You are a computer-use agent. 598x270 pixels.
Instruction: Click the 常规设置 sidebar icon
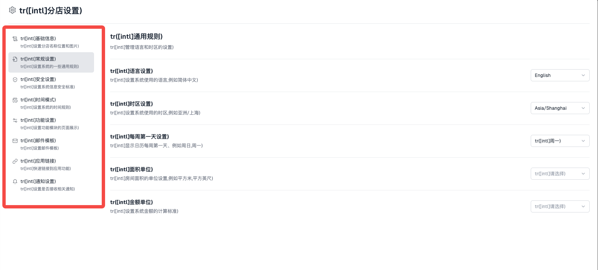(15, 59)
